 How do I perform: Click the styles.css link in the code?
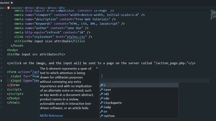[76, 37]
